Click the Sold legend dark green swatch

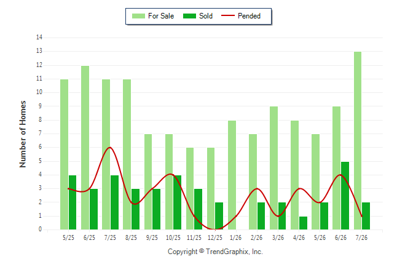189,16
